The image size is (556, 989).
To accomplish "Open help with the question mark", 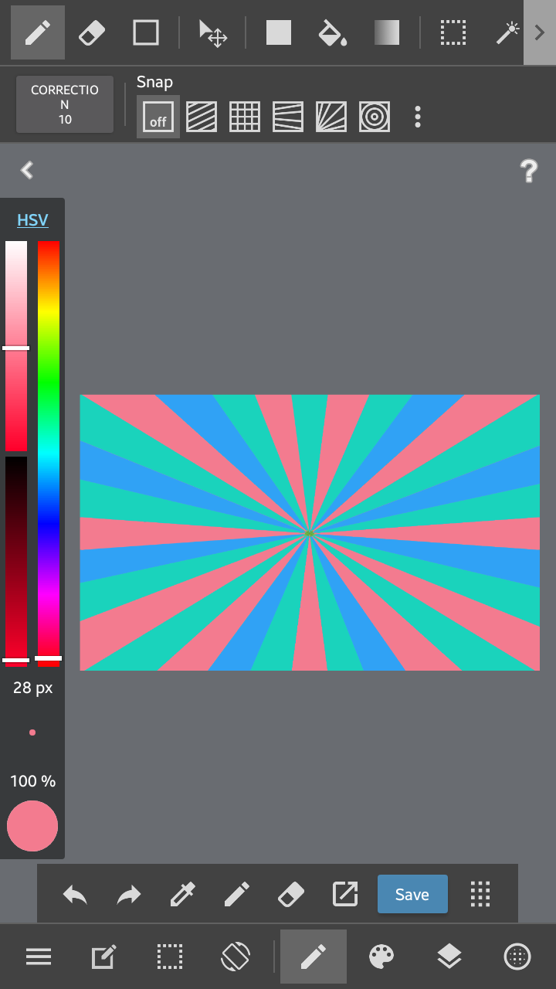I will (529, 171).
